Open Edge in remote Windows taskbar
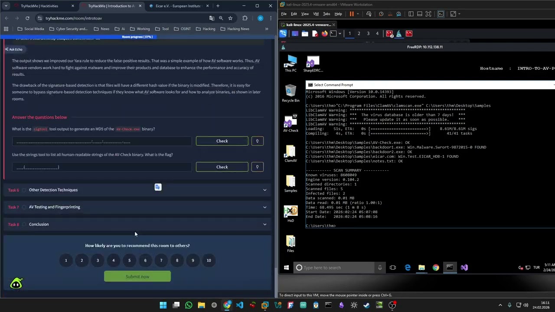The height and width of the screenshot is (312, 555). tap(408, 267)
